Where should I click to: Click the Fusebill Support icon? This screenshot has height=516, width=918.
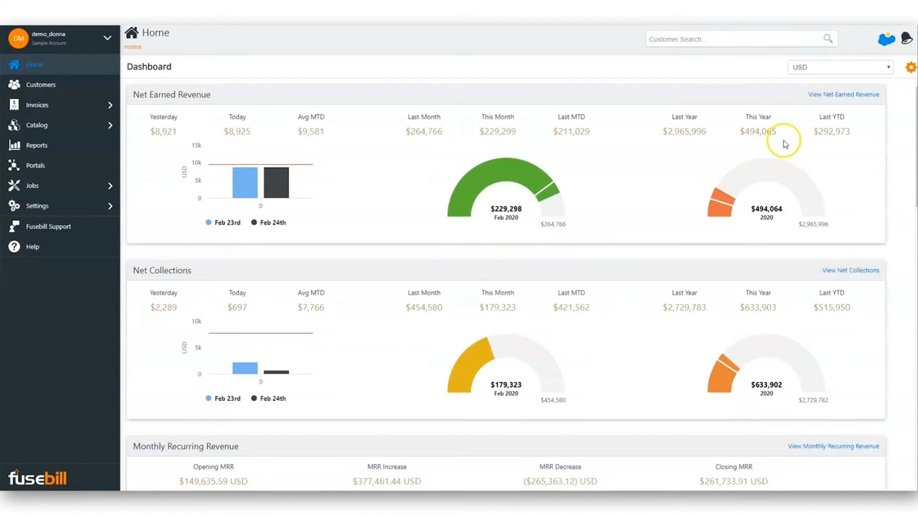coord(14,227)
